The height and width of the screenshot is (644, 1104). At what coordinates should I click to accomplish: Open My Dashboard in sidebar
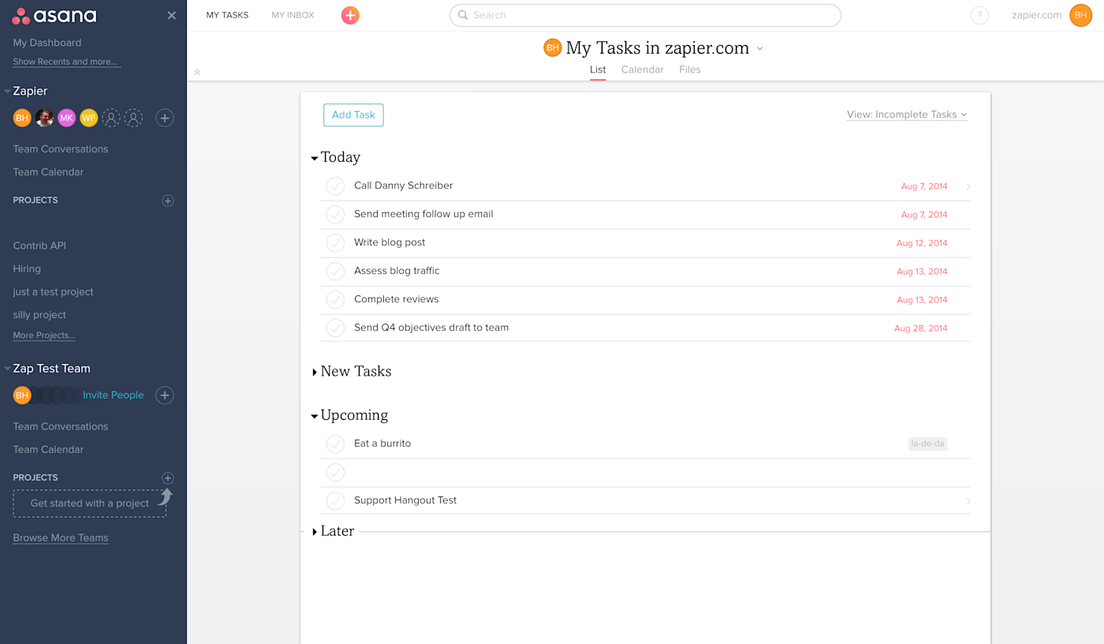click(47, 43)
